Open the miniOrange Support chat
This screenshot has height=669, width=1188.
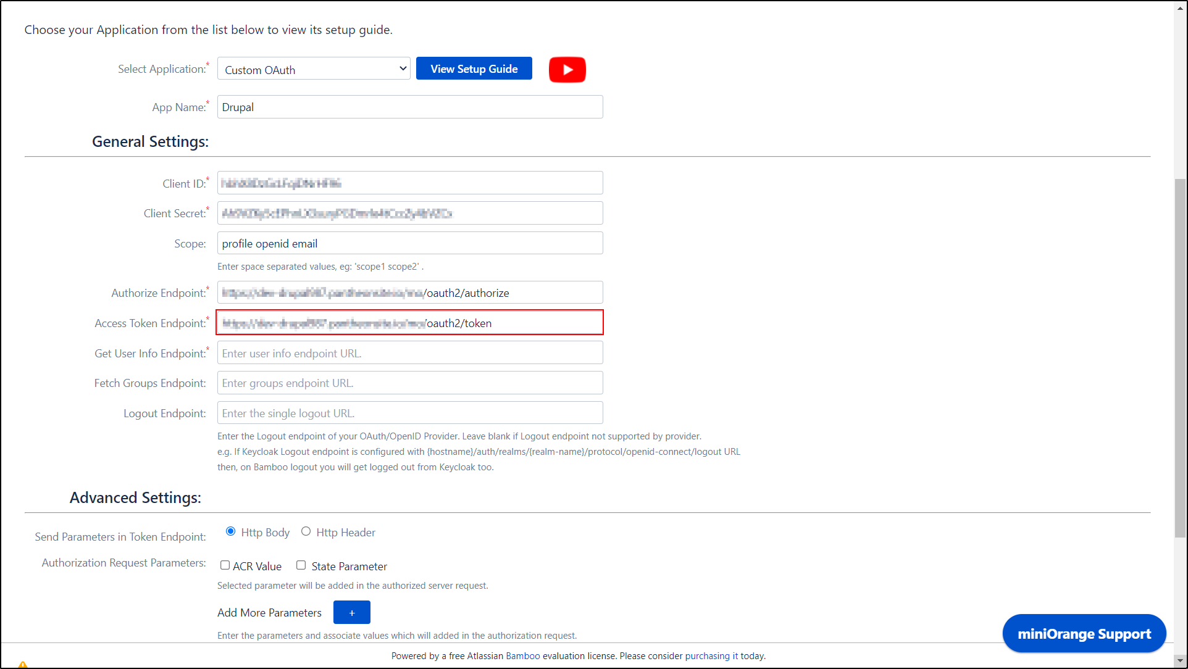tap(1084, 634)
